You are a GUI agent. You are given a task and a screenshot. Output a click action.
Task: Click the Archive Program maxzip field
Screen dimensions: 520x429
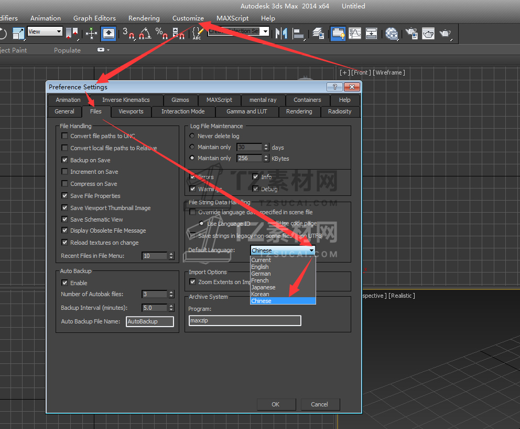click(245, 320)
